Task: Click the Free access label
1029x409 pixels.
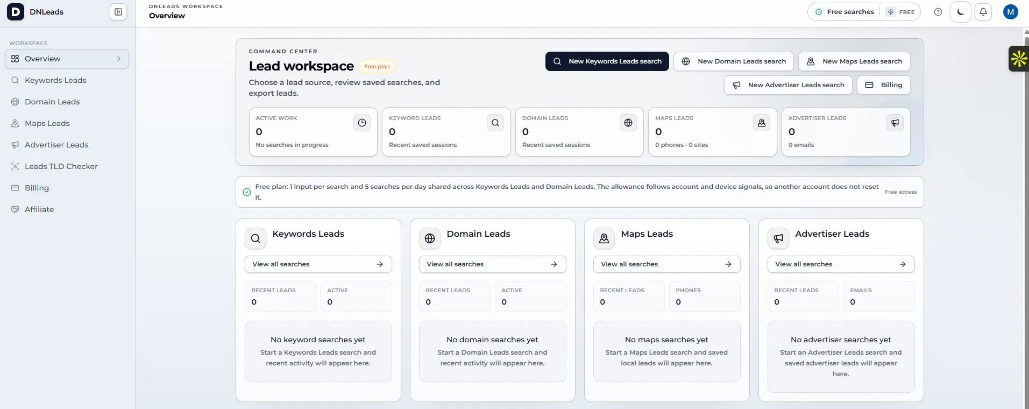Action: point(901,192)
